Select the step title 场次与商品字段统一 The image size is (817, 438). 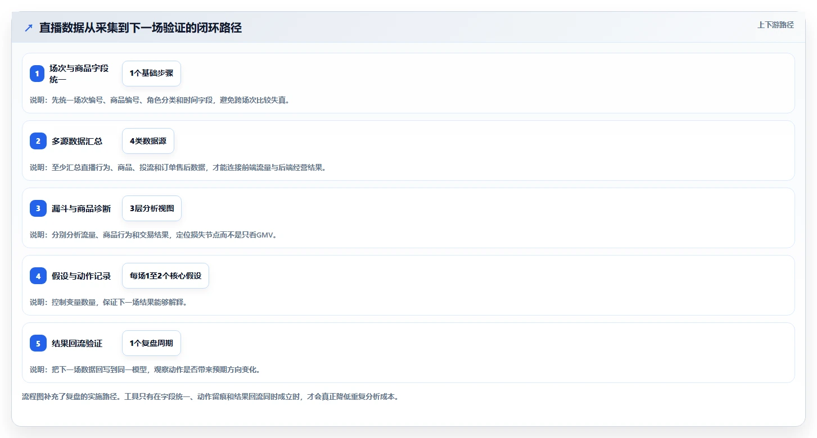pos(79,74)
